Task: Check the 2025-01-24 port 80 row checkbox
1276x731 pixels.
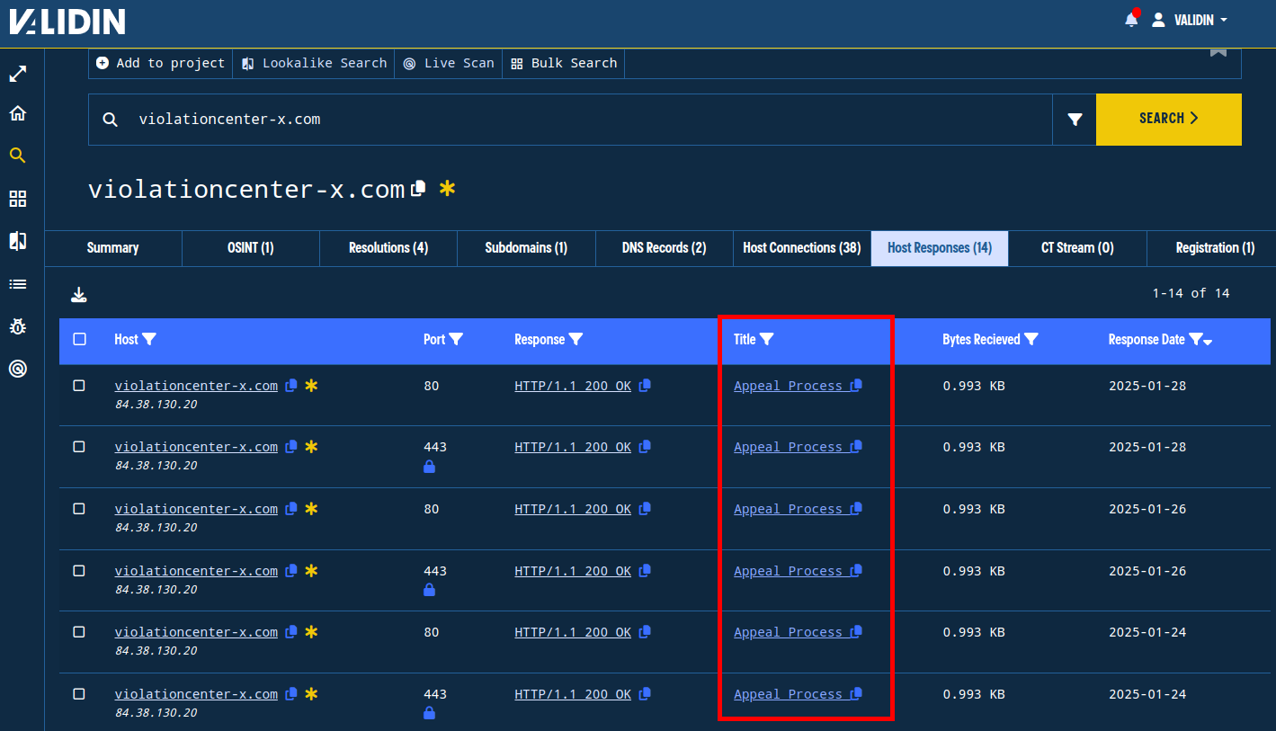Action: (x=79, y=631)
